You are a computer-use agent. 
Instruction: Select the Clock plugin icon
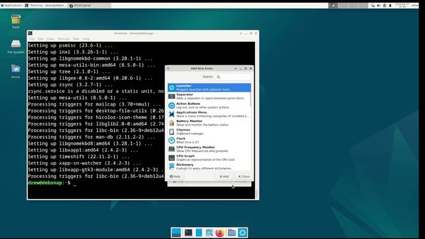[x=171, y=140]
